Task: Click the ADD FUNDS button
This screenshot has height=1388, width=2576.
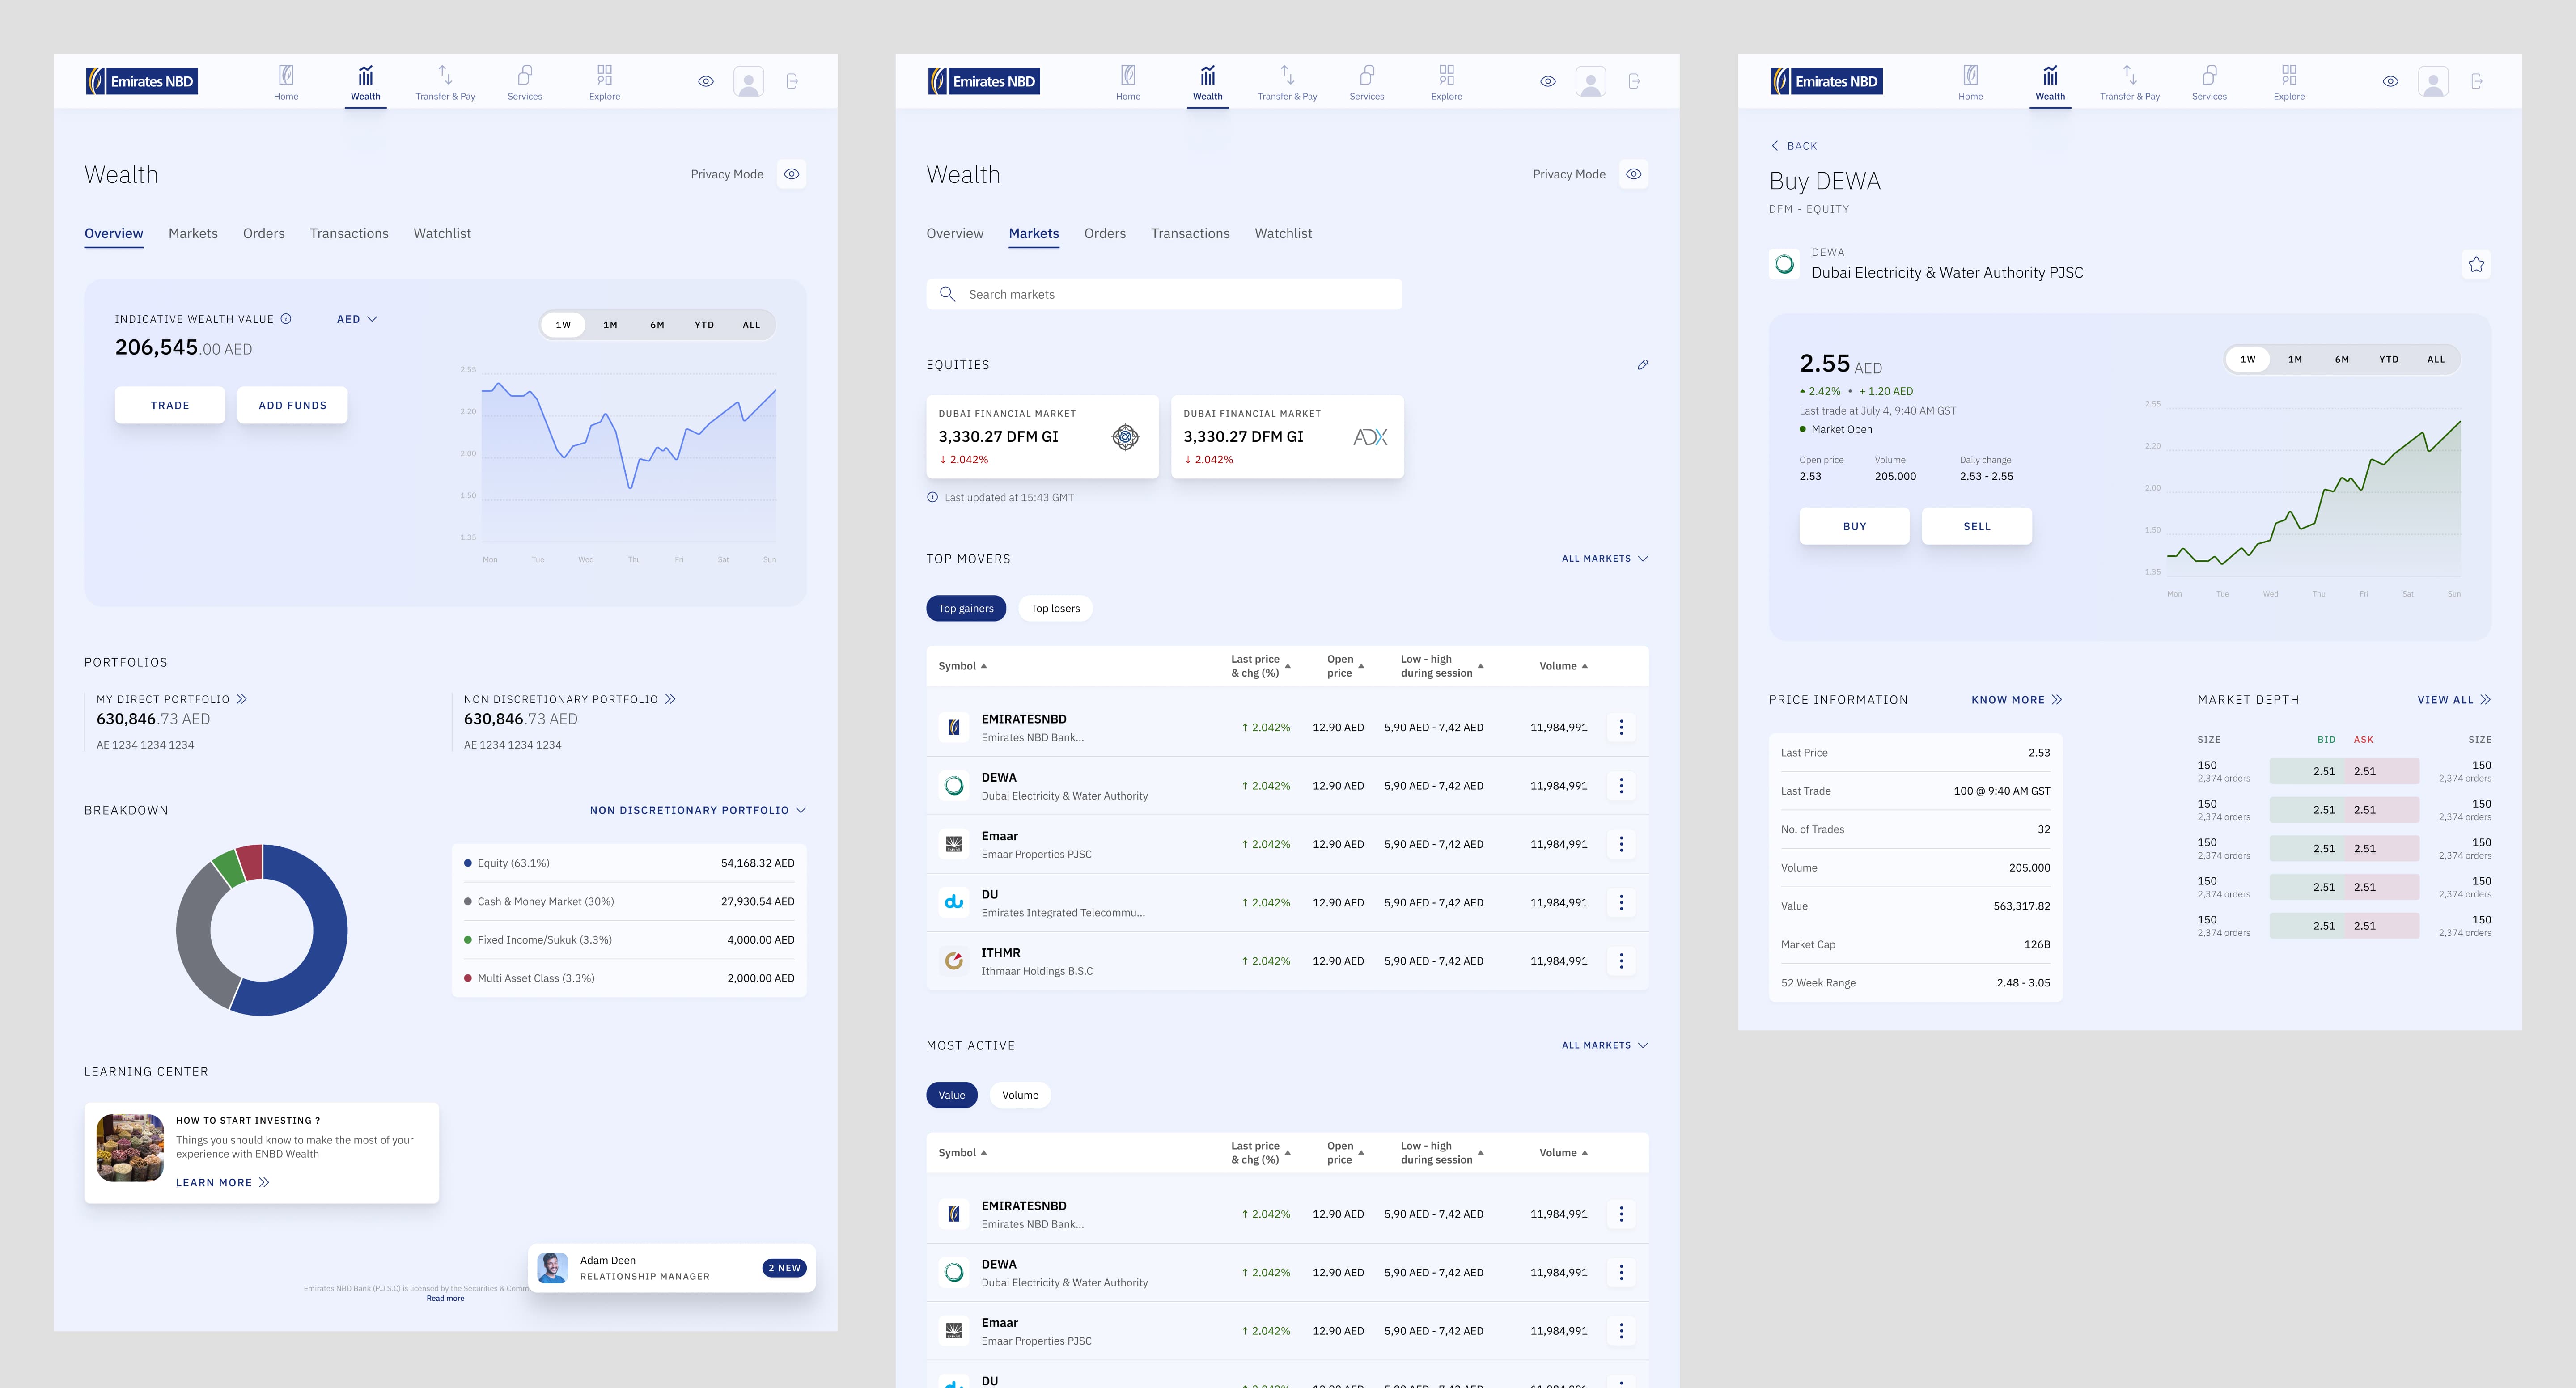Action: [292, 405]
